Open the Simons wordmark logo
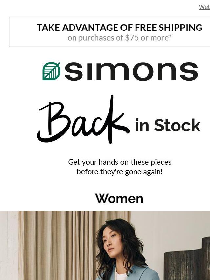210x280 pixels. pyautogui.click(x=131, y=71)
